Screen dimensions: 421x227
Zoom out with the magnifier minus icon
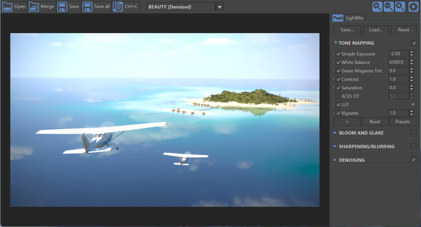click(x=389, y=6)
